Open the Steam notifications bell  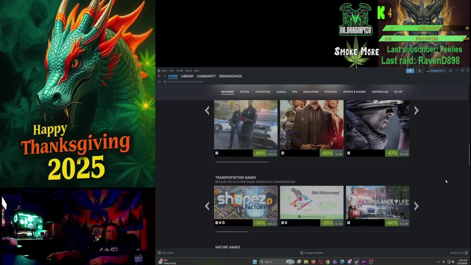pyautogui.click(x=419, y=71)
